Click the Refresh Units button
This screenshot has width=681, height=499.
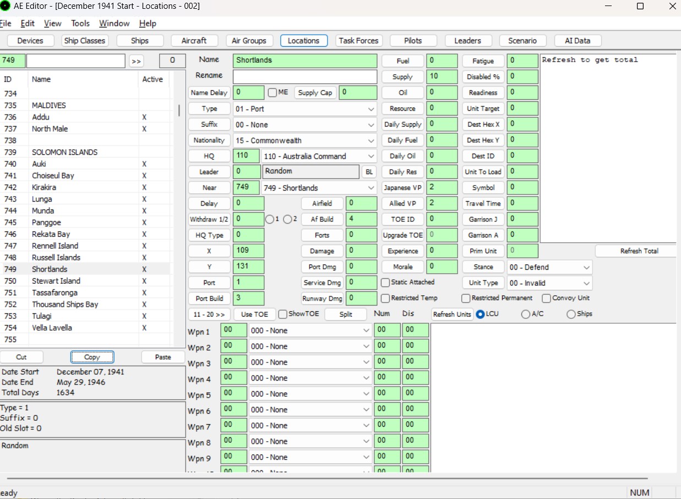[452, 314]
